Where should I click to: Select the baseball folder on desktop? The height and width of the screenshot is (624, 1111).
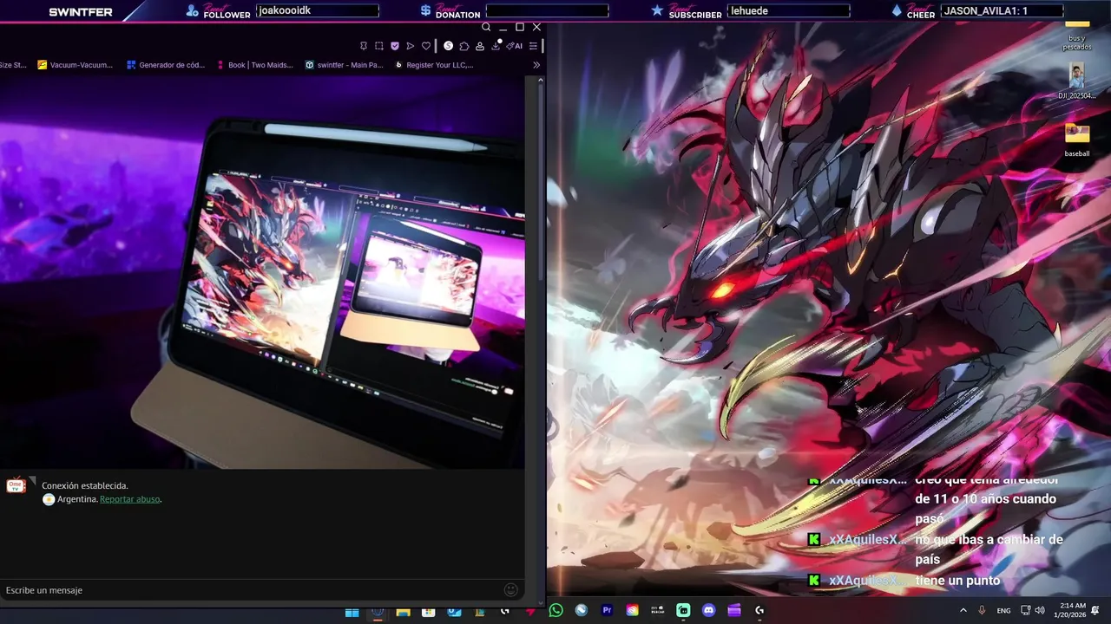pyautogui.click(x=1077, y=140)
